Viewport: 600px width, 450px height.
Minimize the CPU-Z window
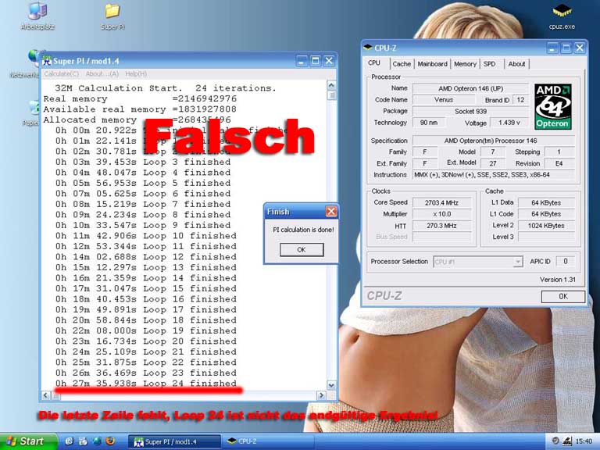[x=552, y=48]
